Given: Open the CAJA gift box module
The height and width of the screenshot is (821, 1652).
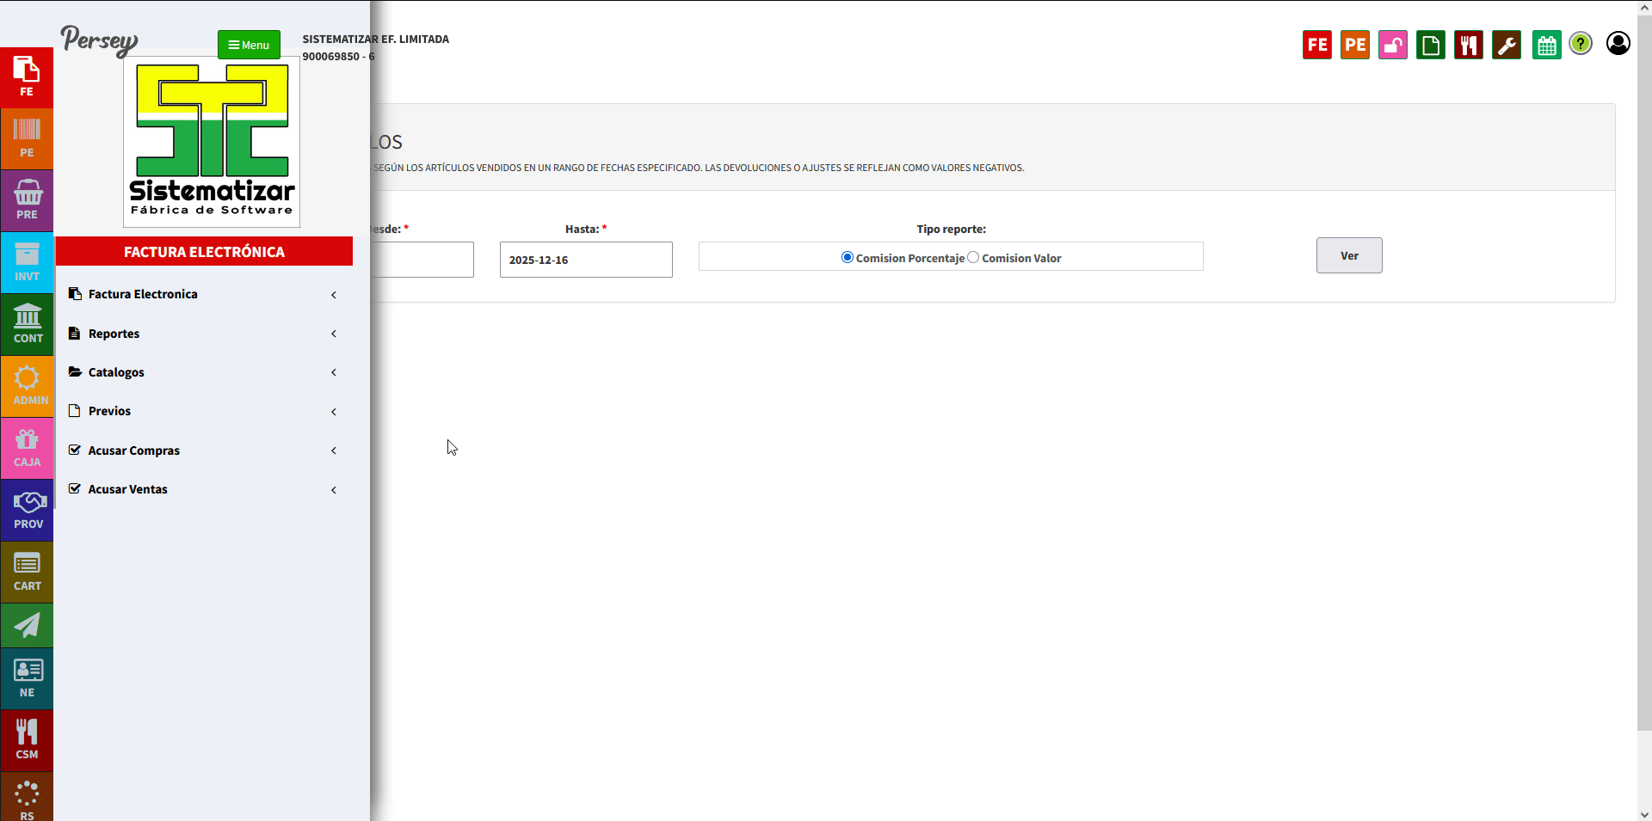Looking at the screenshot, I should point(27,448).
